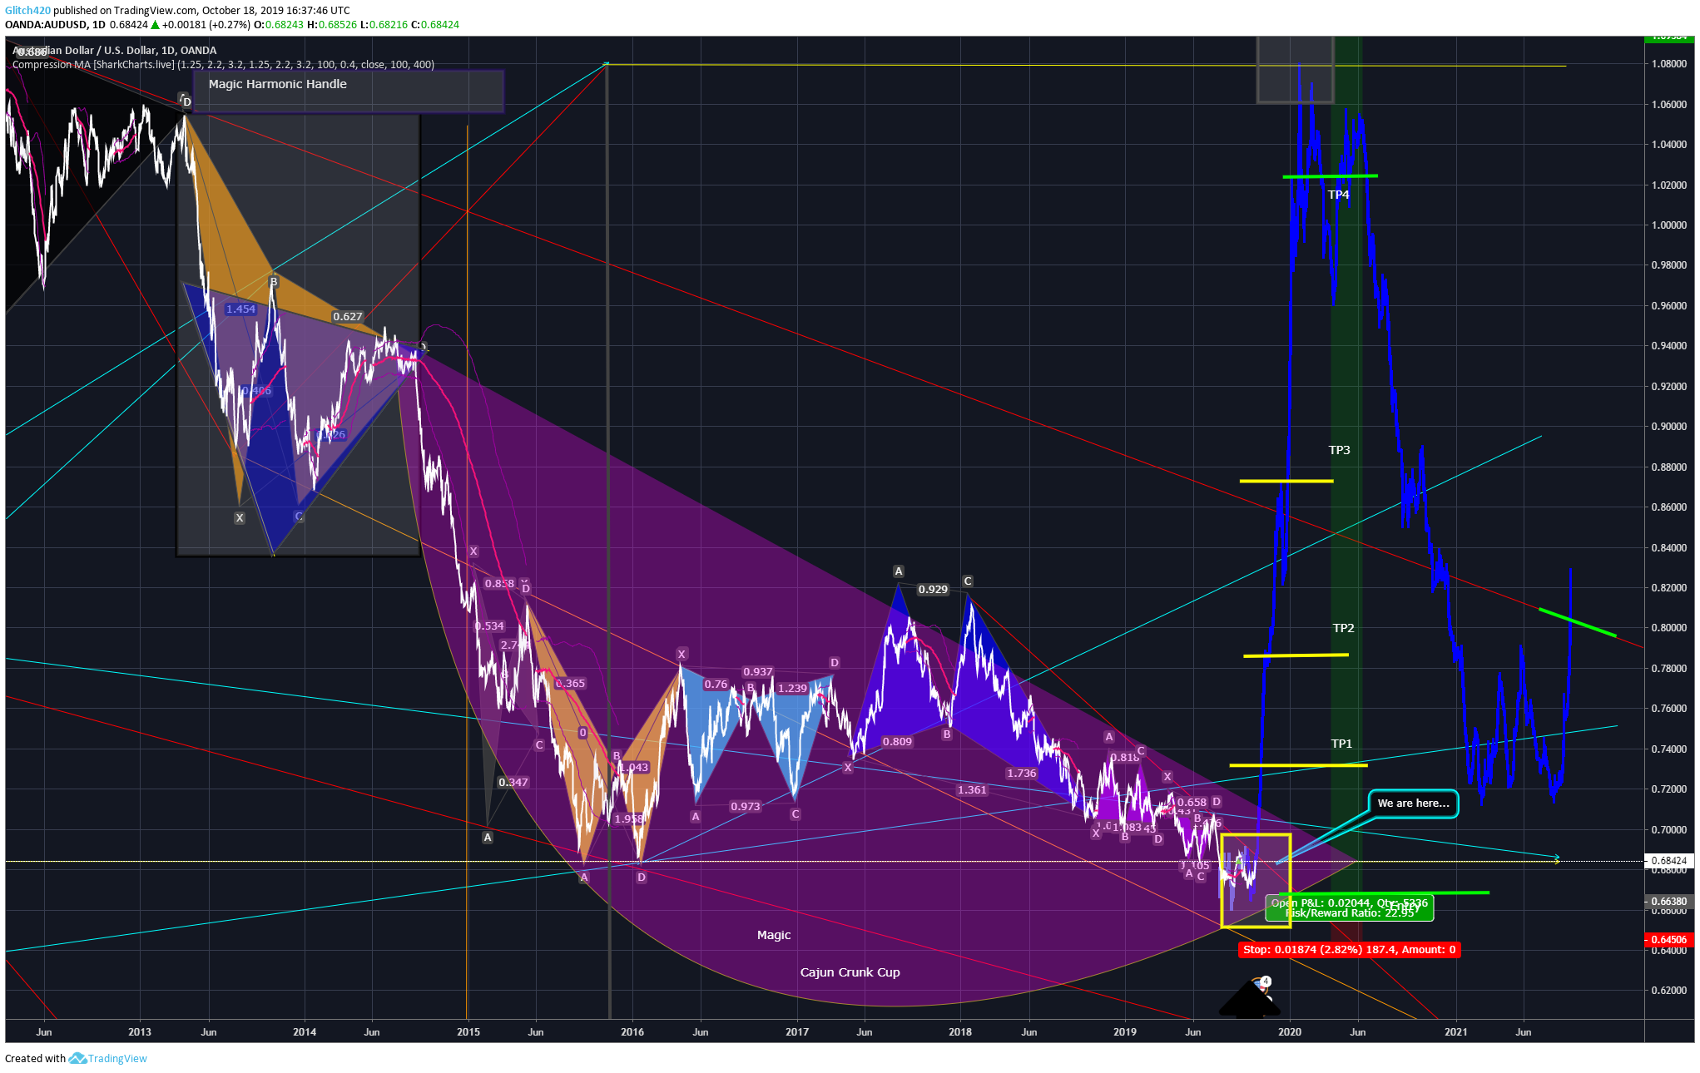The width and height of the screenshot is (1700, 1073).
Task: Click the 2020 label on time axis
Action: click(1290, 1031)
